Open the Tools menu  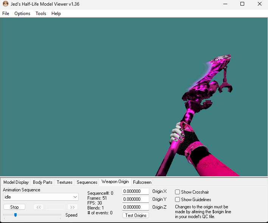click(41, 14)
